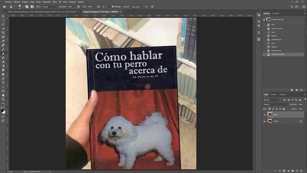Open the Clone Source panel icon
The image size is (307, 173).
tap(32, 7)
